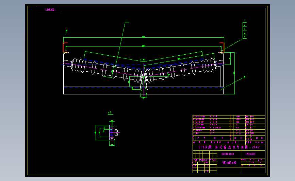This screenshot has height=181, width=295.
Task: Click part balloon number 3 in the stacked callout
Action: click(x=245, y=21)
